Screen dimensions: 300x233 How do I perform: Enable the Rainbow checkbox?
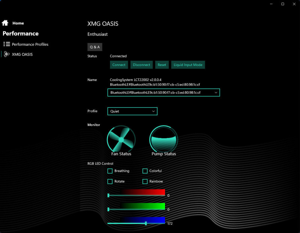point(145,181)
